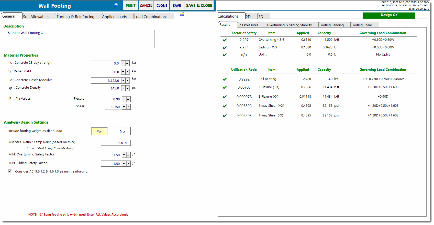Image resolution: width=434 pixels, height=225 pixels.
Task: Click inside the Description text box
Action: (x=80, y=39)
